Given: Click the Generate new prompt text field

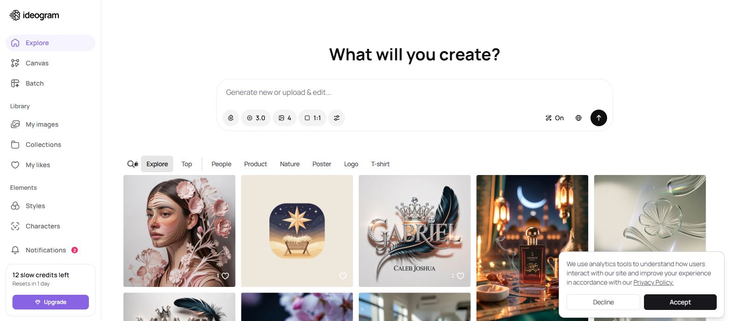Looking at the screenshot, I should click(415, 93).
